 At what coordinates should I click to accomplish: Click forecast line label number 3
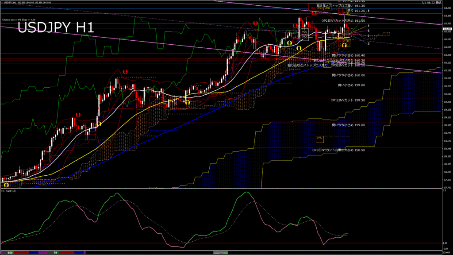click(369, 44)
